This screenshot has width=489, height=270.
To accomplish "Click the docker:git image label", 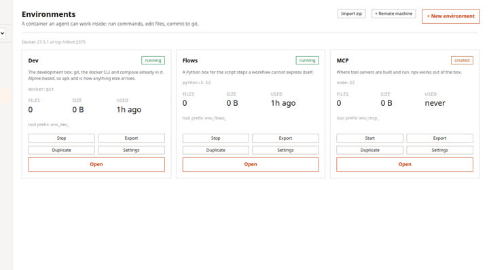I will point(41,89).
